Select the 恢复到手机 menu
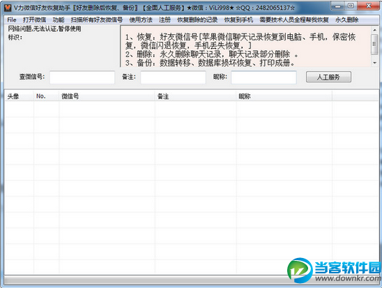 (238, 20)
